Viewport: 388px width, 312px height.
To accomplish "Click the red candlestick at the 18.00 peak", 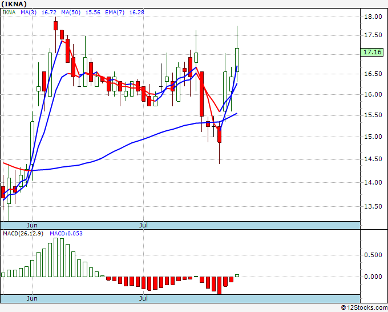I will click(56, 26).
